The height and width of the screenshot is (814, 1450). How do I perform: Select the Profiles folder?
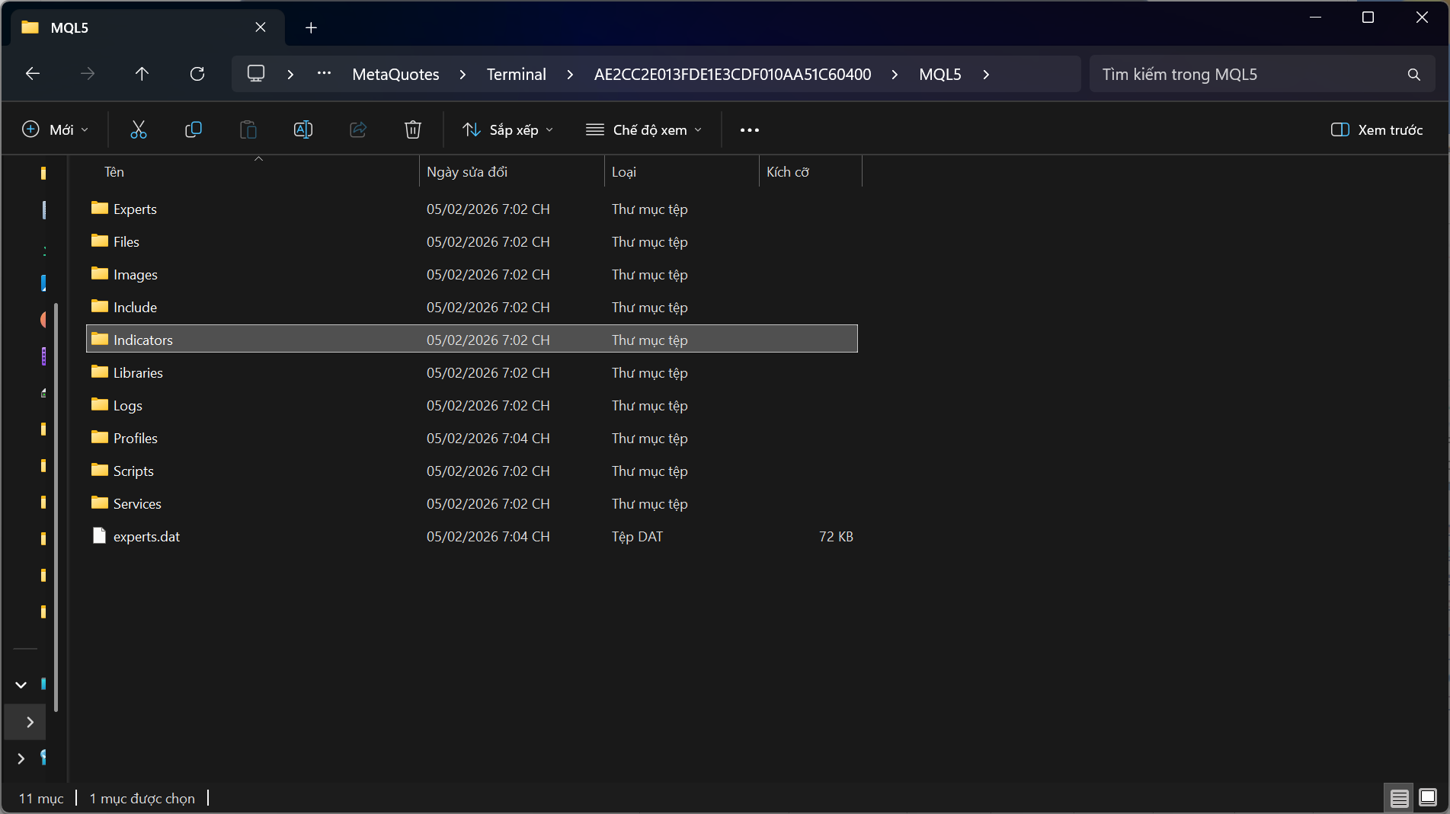[472, 438]
